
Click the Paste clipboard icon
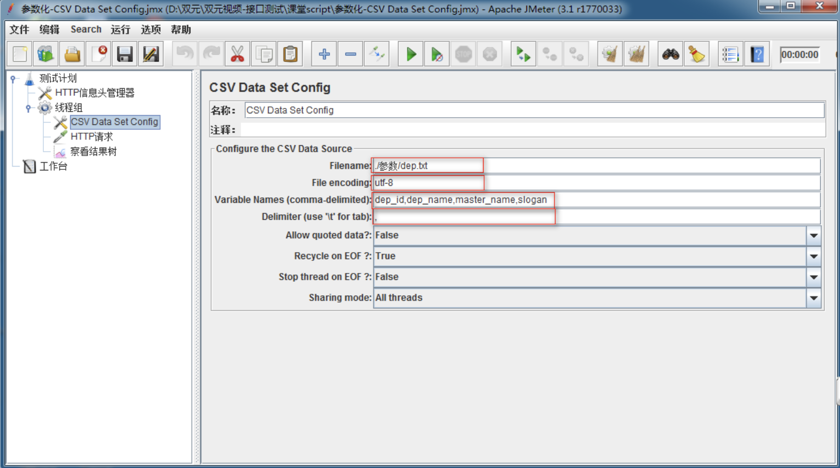[290, 54]
